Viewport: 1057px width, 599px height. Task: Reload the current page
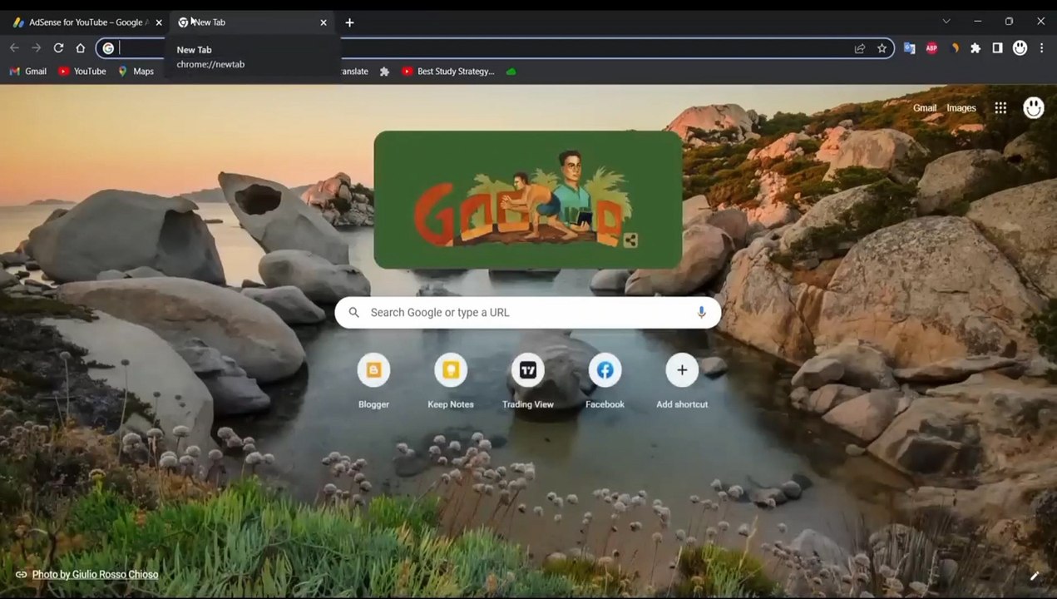click(58, 48)
